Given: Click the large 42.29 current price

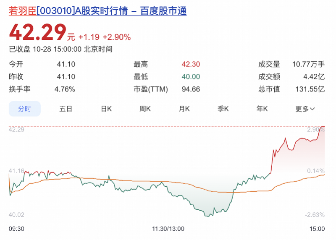Looking at the screenshot, I should 38,33.
